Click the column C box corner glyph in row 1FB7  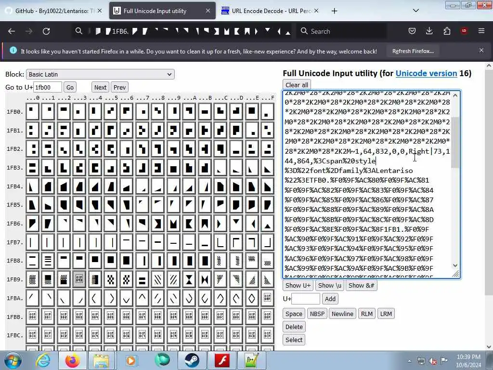221,242
